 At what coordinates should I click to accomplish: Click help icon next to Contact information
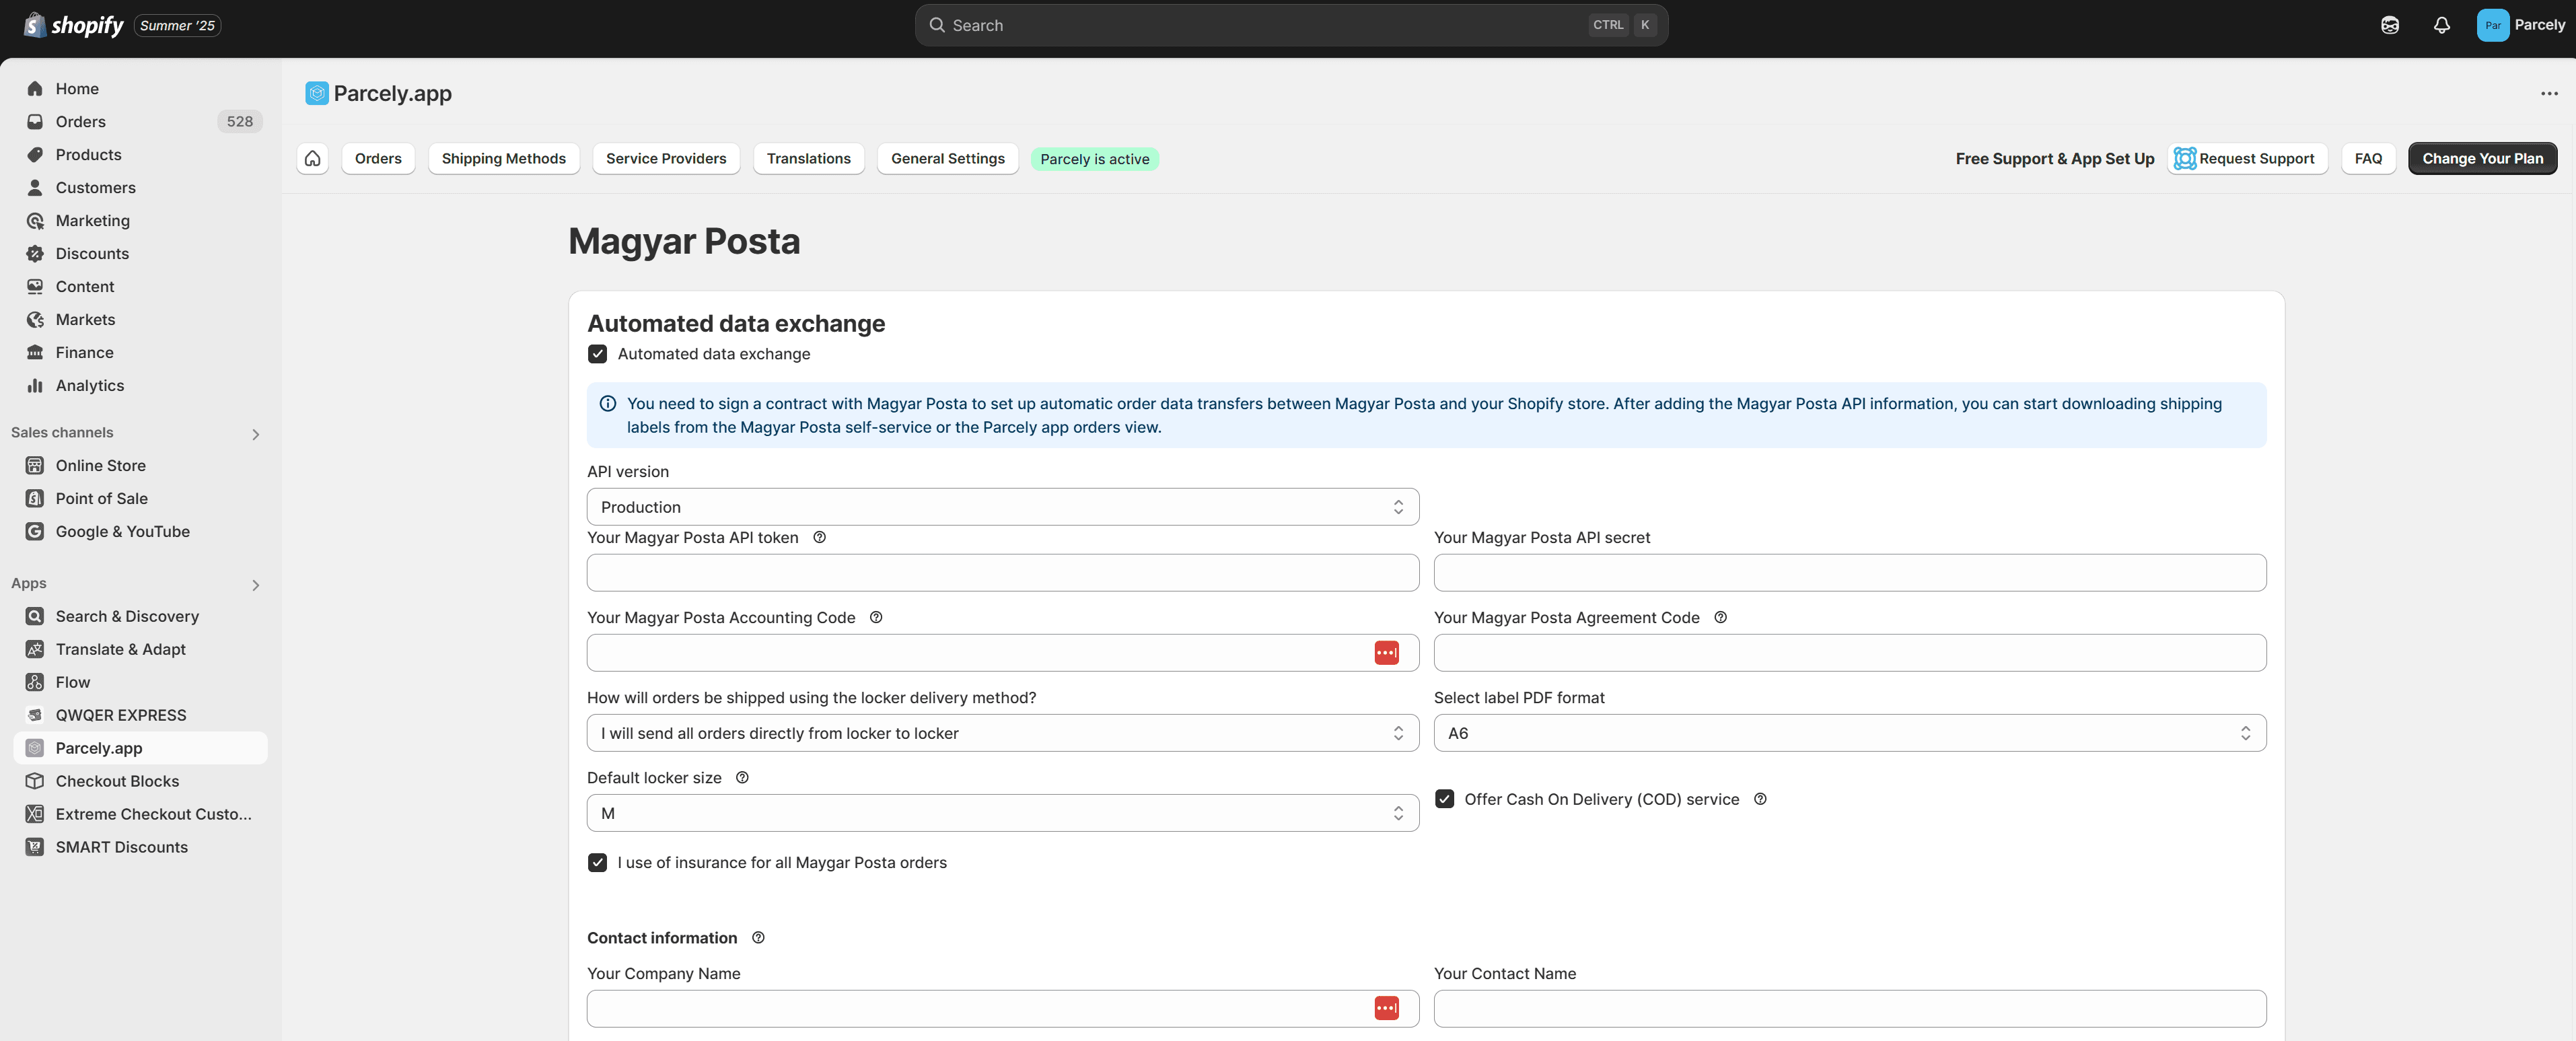pyautogui.click(x=758, y=937)
